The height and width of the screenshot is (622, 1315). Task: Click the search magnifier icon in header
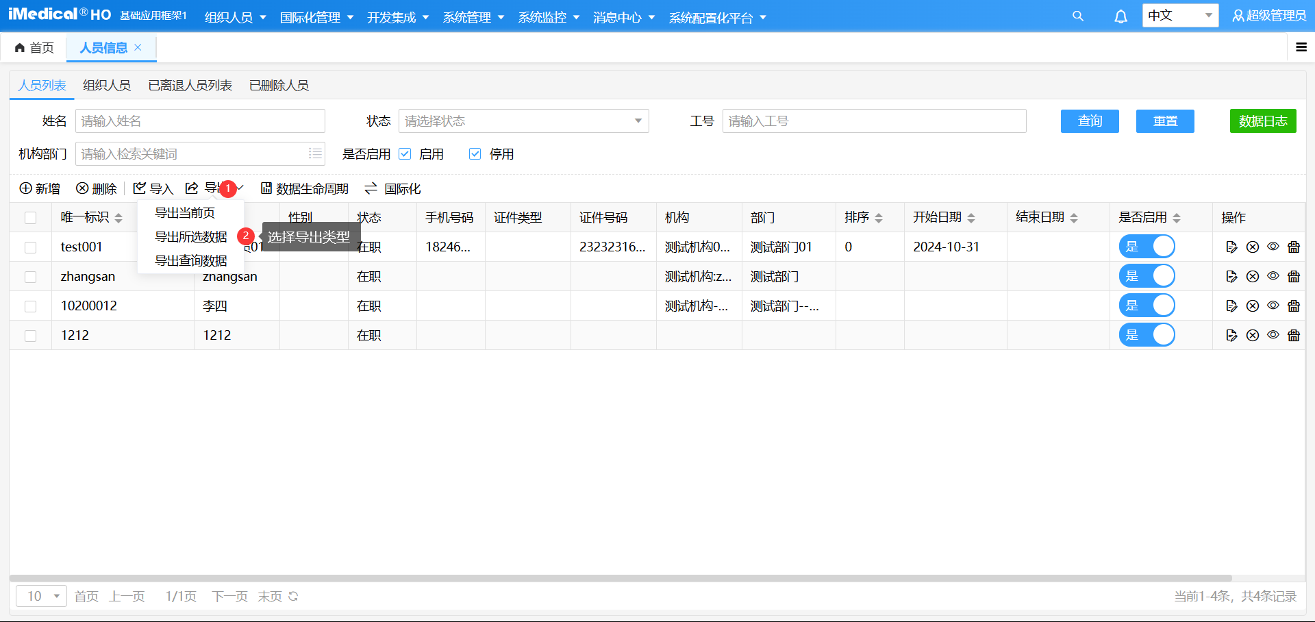1078,16
